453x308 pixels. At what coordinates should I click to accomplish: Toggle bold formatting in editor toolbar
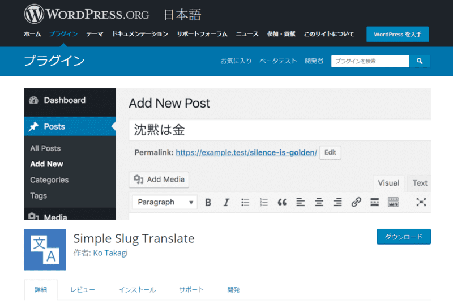pyautogui.click(x=208, y=202)
